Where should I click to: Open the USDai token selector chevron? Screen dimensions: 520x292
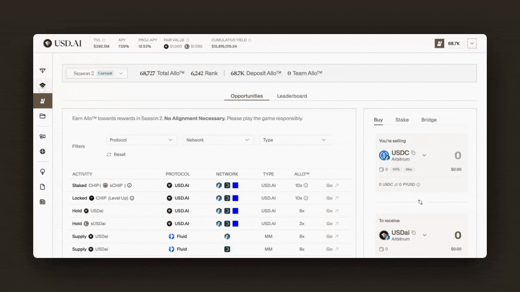424,235
